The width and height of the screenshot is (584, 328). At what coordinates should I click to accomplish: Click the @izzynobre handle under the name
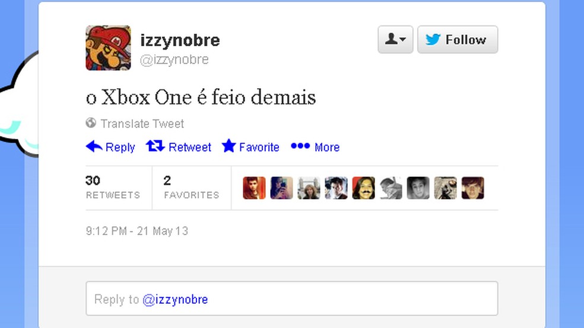pyautogui.click(x=174, y=59)
